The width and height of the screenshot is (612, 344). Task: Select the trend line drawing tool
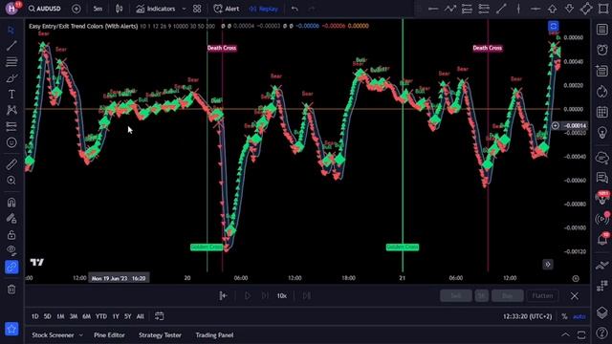(x=11, y=46)
